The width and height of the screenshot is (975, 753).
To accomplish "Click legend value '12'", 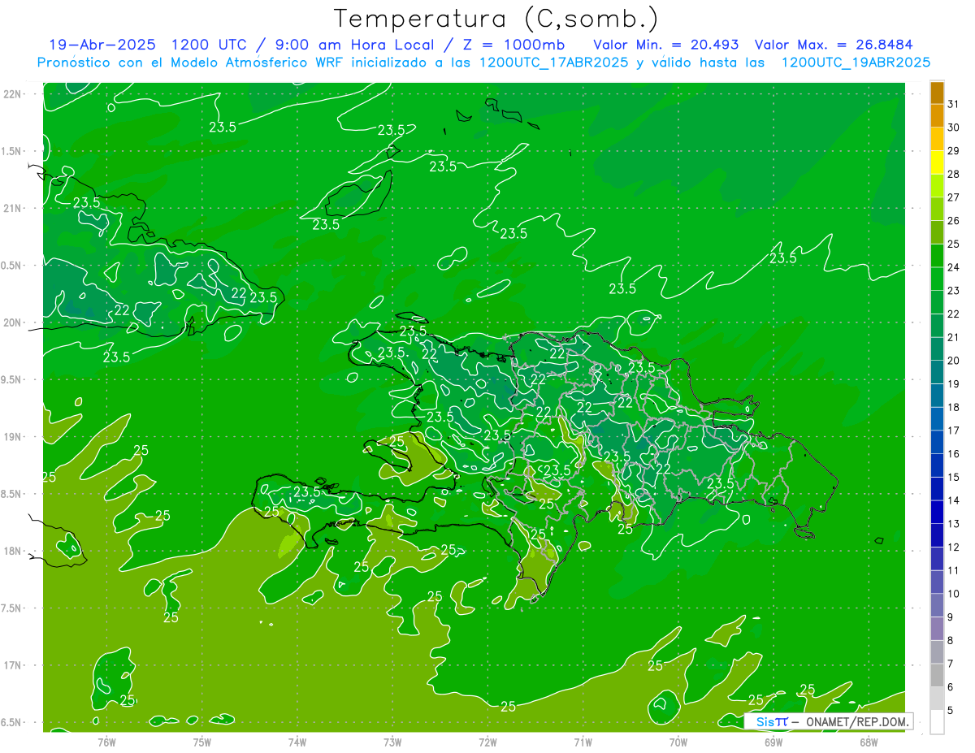I will point(953,547).
